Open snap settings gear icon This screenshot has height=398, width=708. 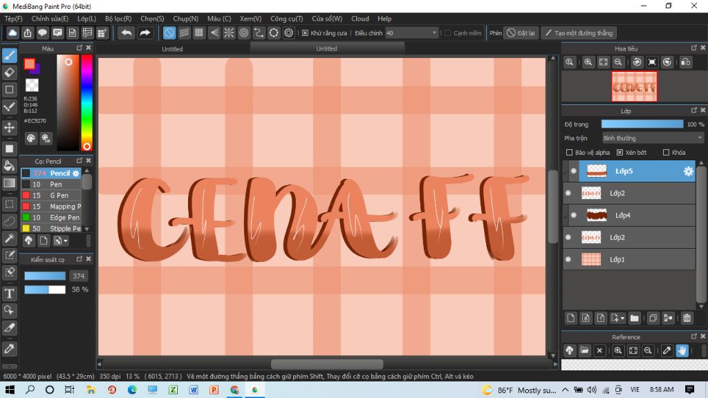(x=288, y=33)
